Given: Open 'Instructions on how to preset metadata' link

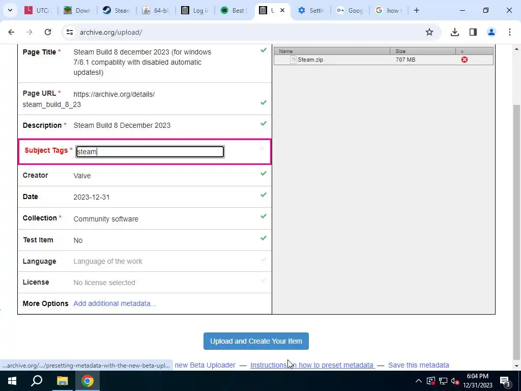Looking at the screenshot, I should click(312, 365).
